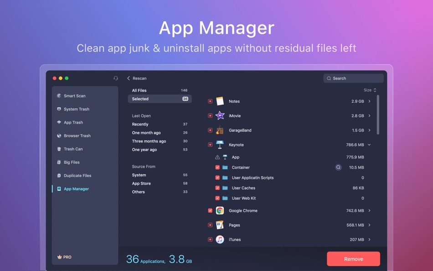
Task: Uncheck the User Applicatin Scripts checkbox
Action: coord(217,177)
